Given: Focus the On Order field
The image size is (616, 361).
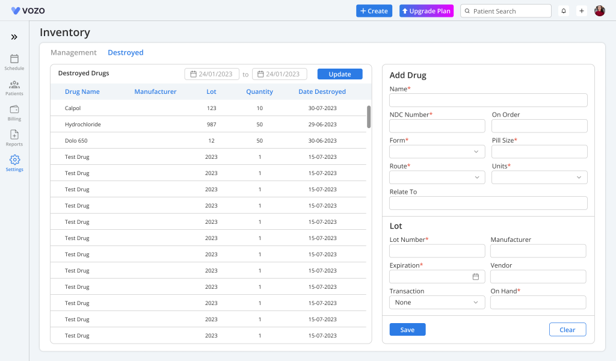Looking at the screenshot, I should (540, 126).
